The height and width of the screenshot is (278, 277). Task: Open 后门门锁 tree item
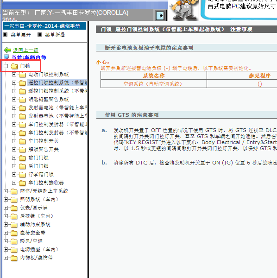38,166
